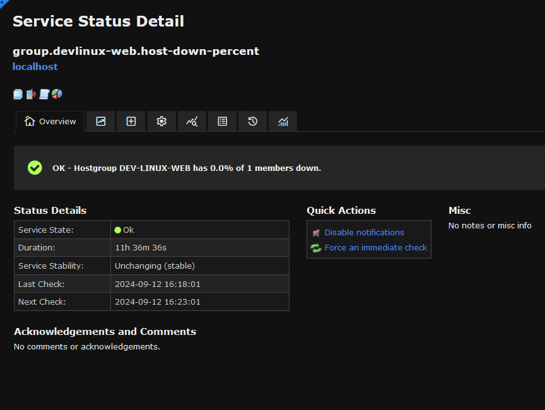Open service notifications via the phone icon
Viewport: 545px width, 410px height.
coord(31,94)
